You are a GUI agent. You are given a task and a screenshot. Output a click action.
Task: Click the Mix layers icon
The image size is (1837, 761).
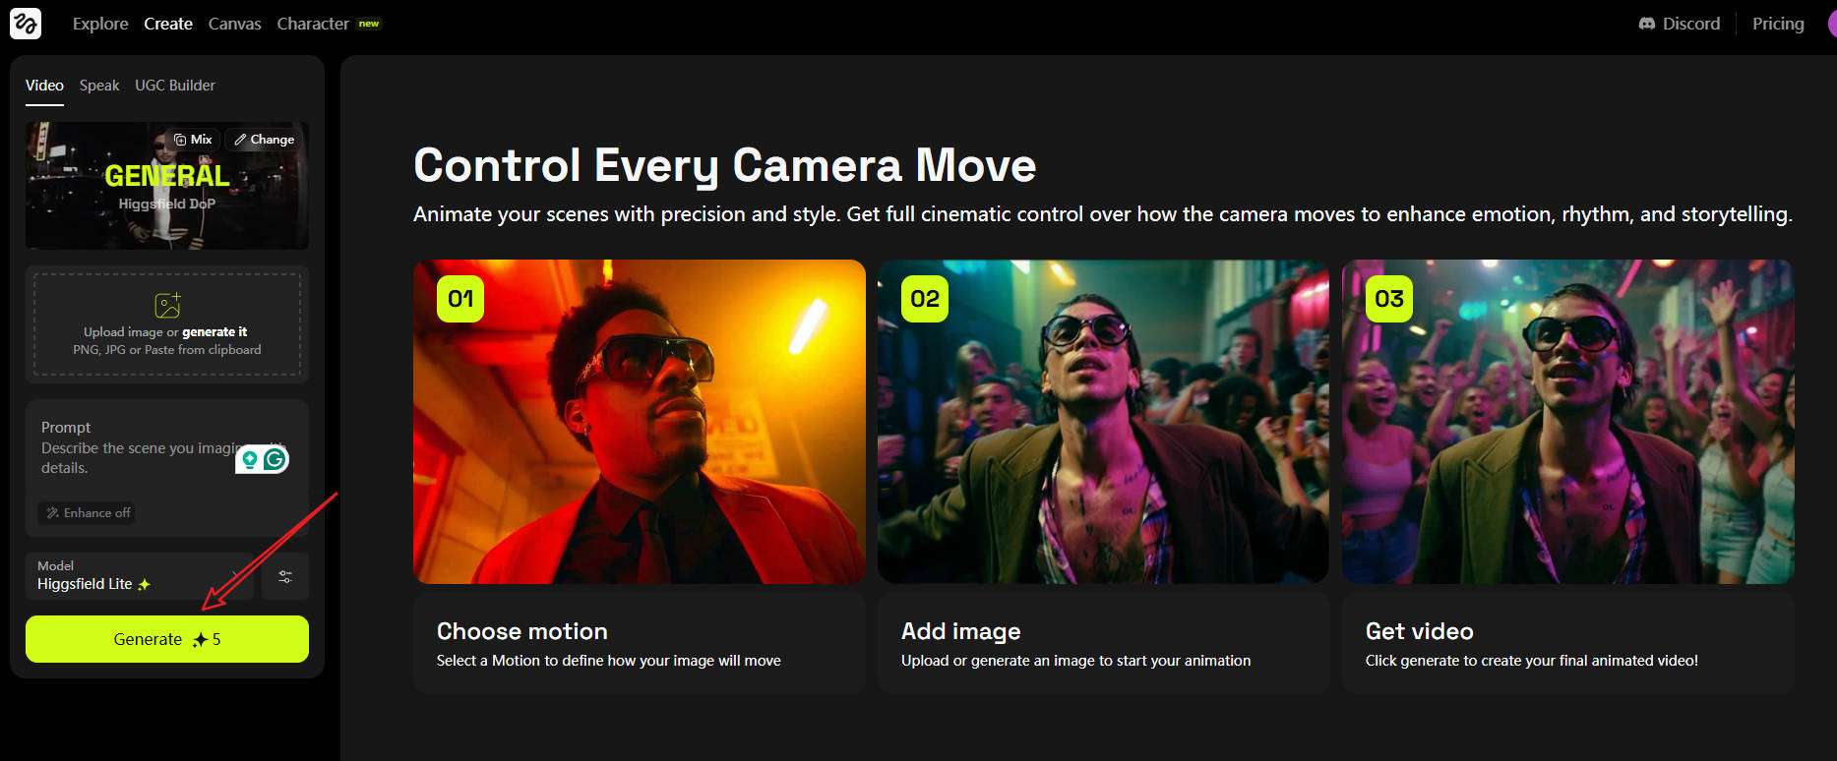(x=180, y=140)
